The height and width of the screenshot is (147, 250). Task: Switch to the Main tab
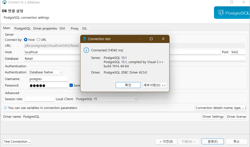coord(7,28)
